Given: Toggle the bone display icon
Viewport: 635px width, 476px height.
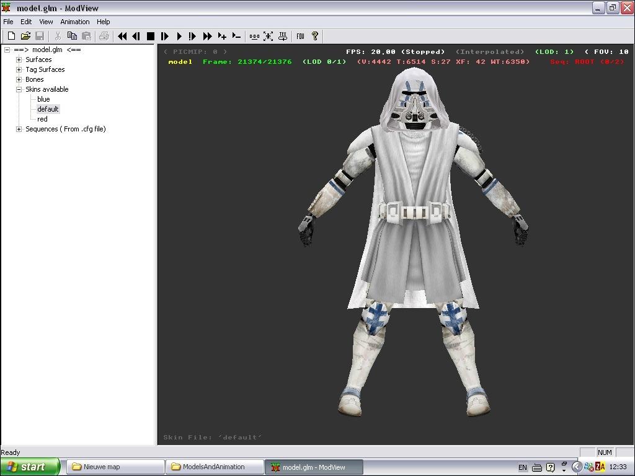Looking at the screenshot, I should coord(254,37).
